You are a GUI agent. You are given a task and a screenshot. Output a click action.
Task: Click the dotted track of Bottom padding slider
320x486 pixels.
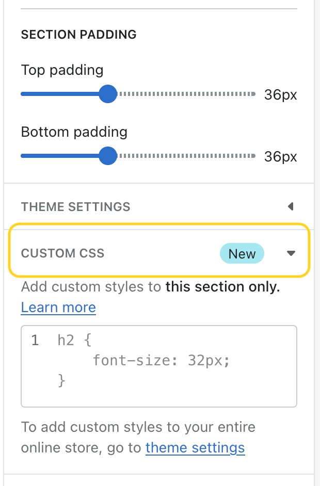(x=187, y=156)
